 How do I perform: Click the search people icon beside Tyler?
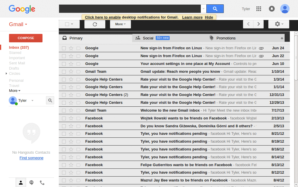[50, 100]
